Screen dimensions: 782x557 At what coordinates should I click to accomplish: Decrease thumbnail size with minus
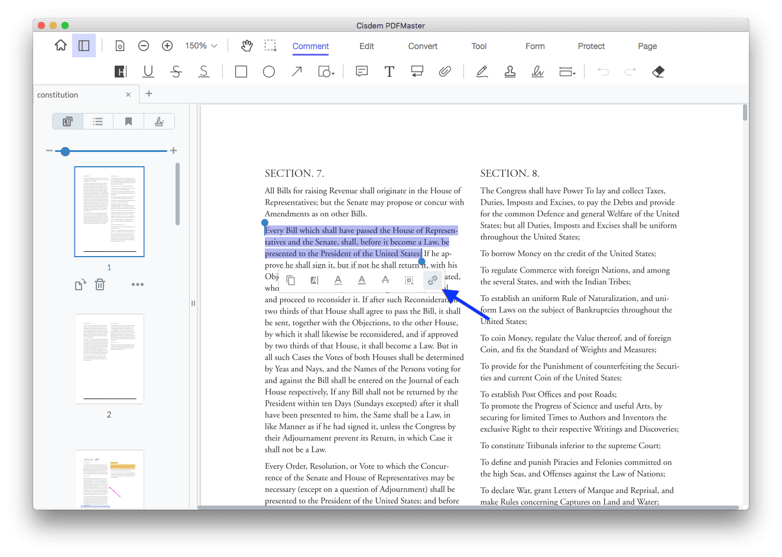point(49,151)
